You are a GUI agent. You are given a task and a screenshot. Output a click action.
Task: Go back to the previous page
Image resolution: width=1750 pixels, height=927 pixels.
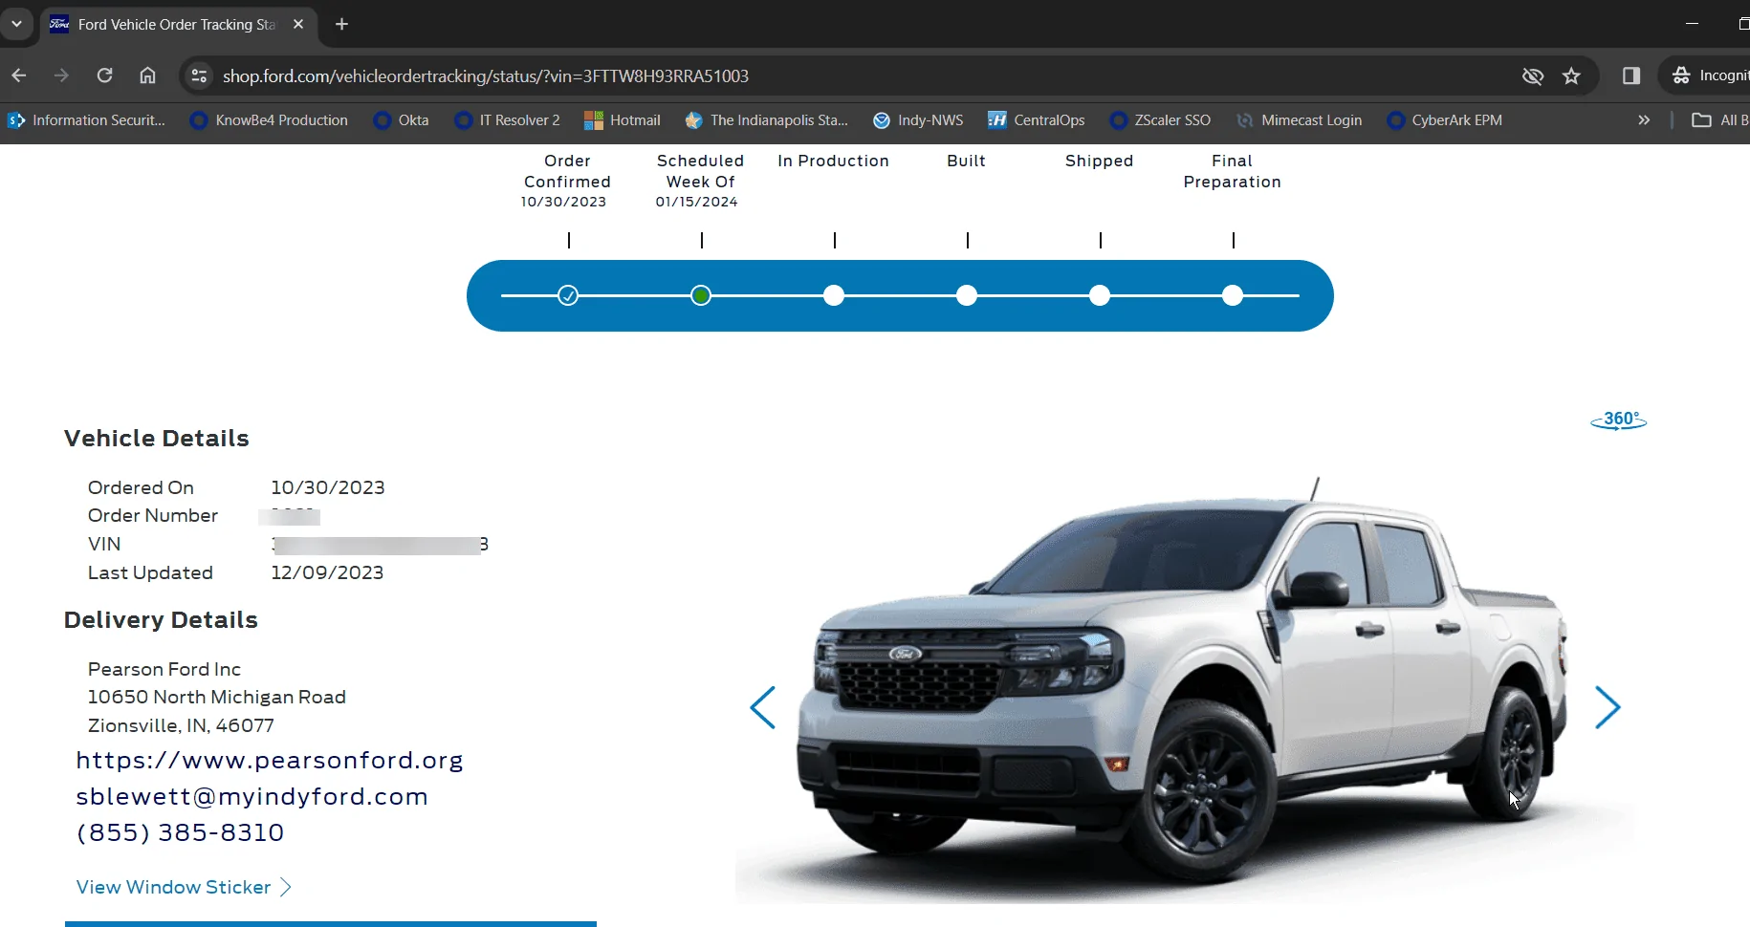(x=19, y=75)
